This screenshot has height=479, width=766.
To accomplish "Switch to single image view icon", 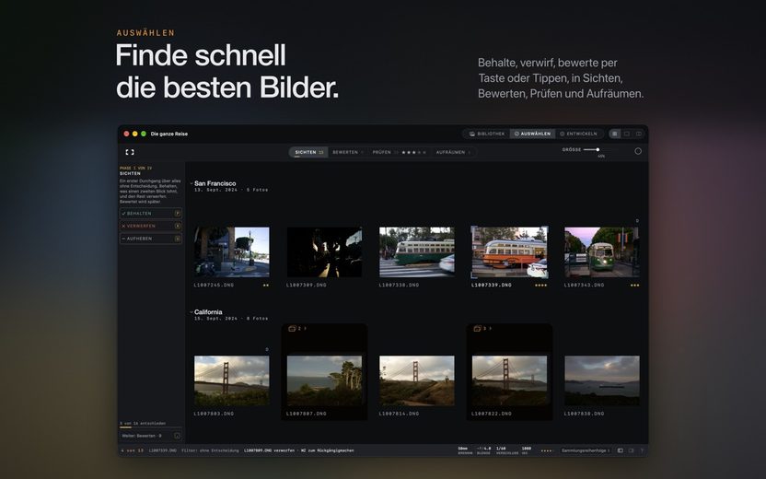I will coord(627,134).
